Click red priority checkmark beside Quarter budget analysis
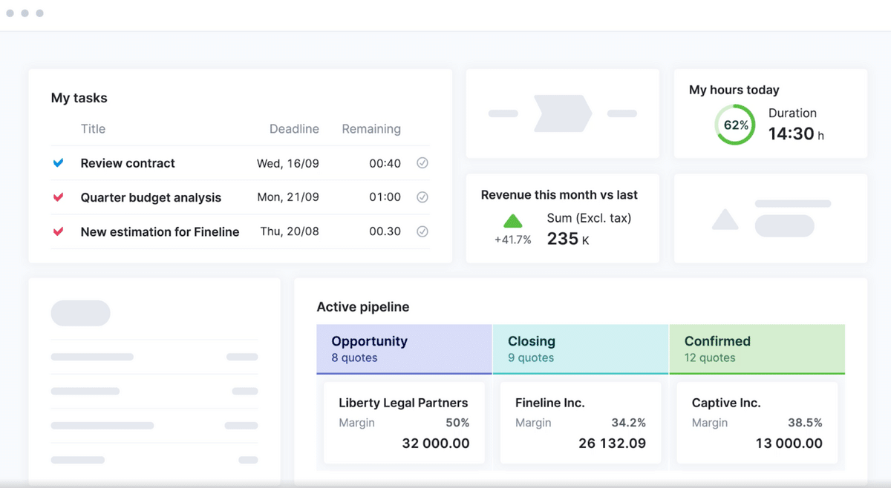The image size is (891, 488). click(x=58, y=197)
